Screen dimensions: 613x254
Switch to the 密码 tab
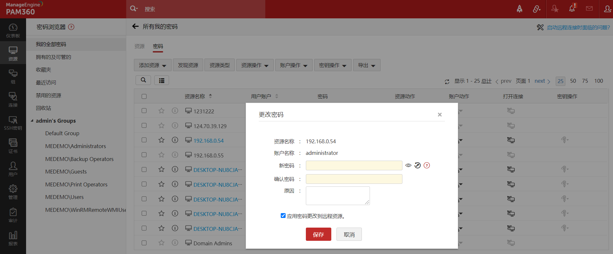158,46
